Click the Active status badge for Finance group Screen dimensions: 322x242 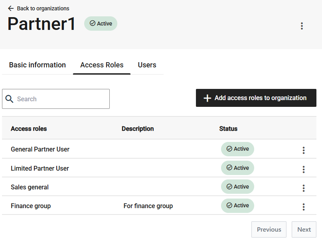(237, 205)
